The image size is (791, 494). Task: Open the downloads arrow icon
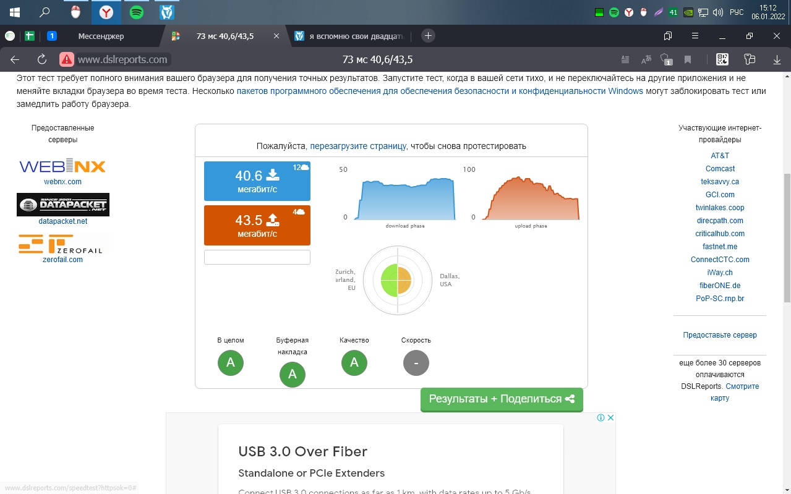click(x=777, y=59)
